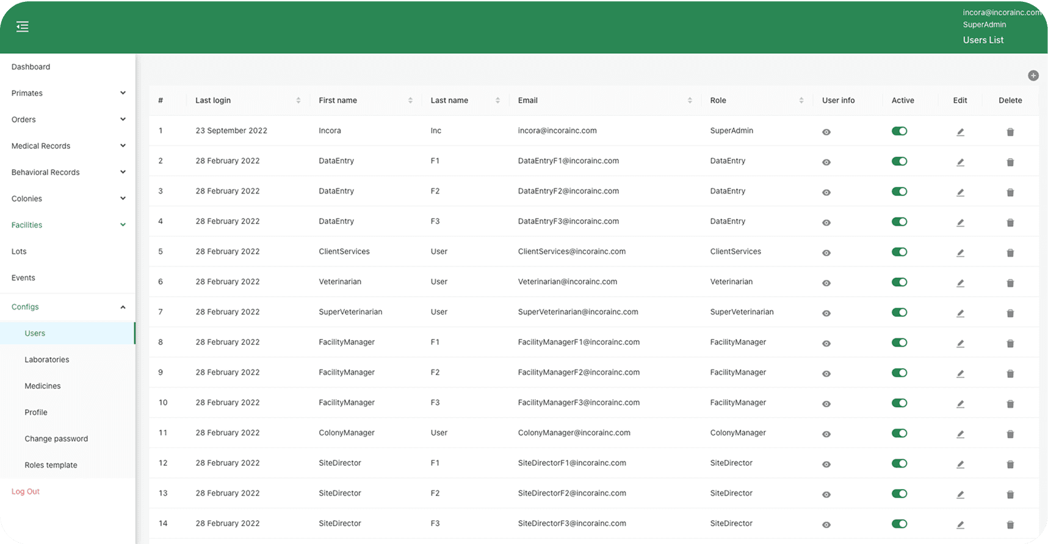
Task: Delete the DataEntryF2 user
Action: pos(1010,192)
